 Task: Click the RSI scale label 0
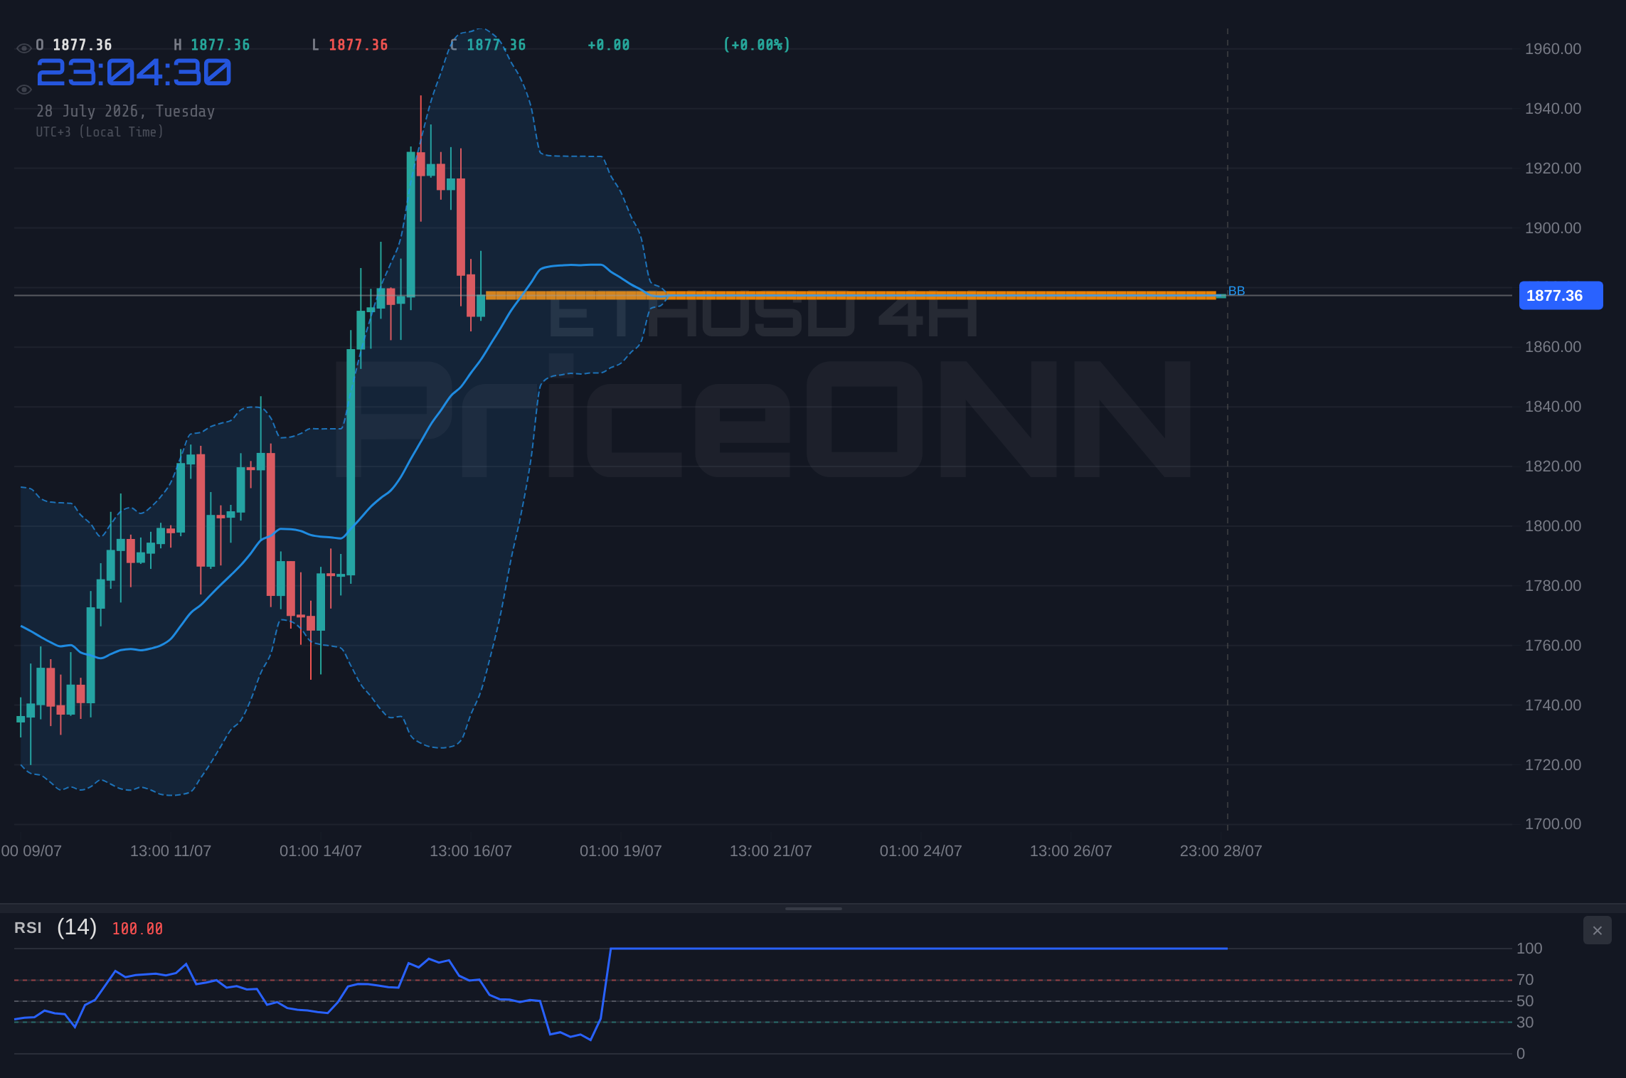[x=1521, y=1054]
